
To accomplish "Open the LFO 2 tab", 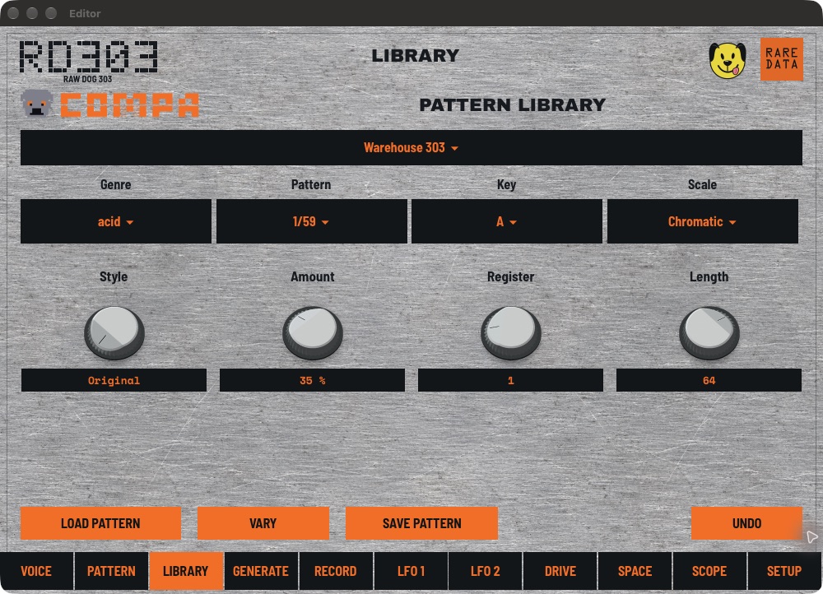I will point(485,571).
